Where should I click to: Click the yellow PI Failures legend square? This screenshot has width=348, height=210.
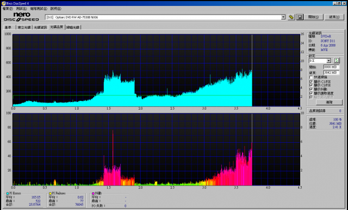coord(51,193)
